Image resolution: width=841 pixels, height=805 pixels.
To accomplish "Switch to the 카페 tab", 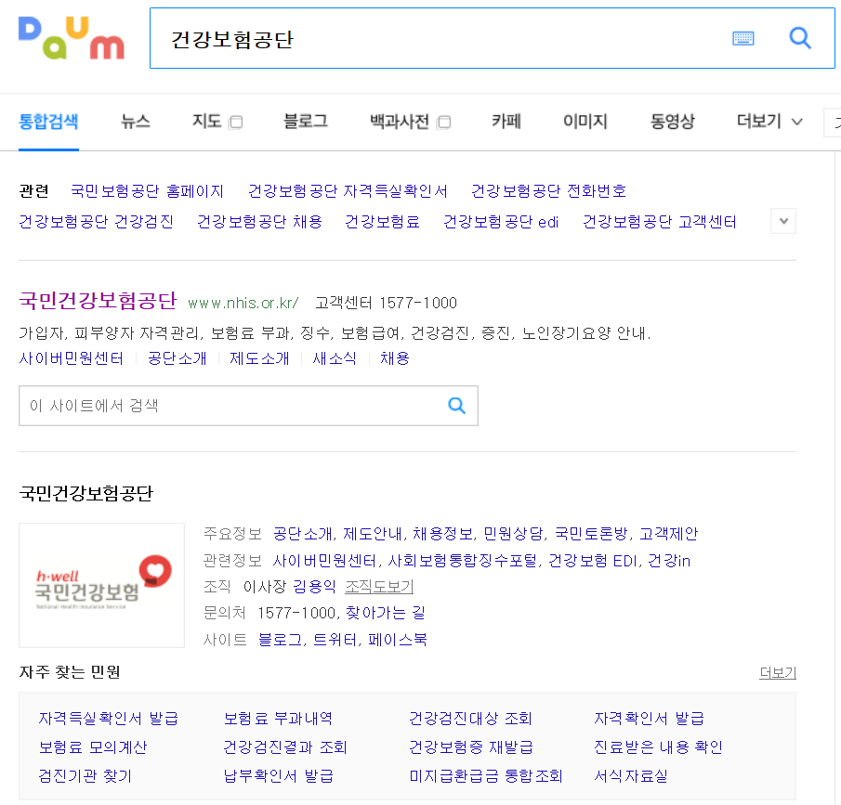I will coord(506,121).
